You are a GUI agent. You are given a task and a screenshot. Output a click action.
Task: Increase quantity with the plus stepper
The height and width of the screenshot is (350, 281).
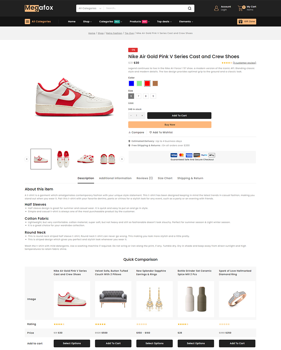pos(142,116)
